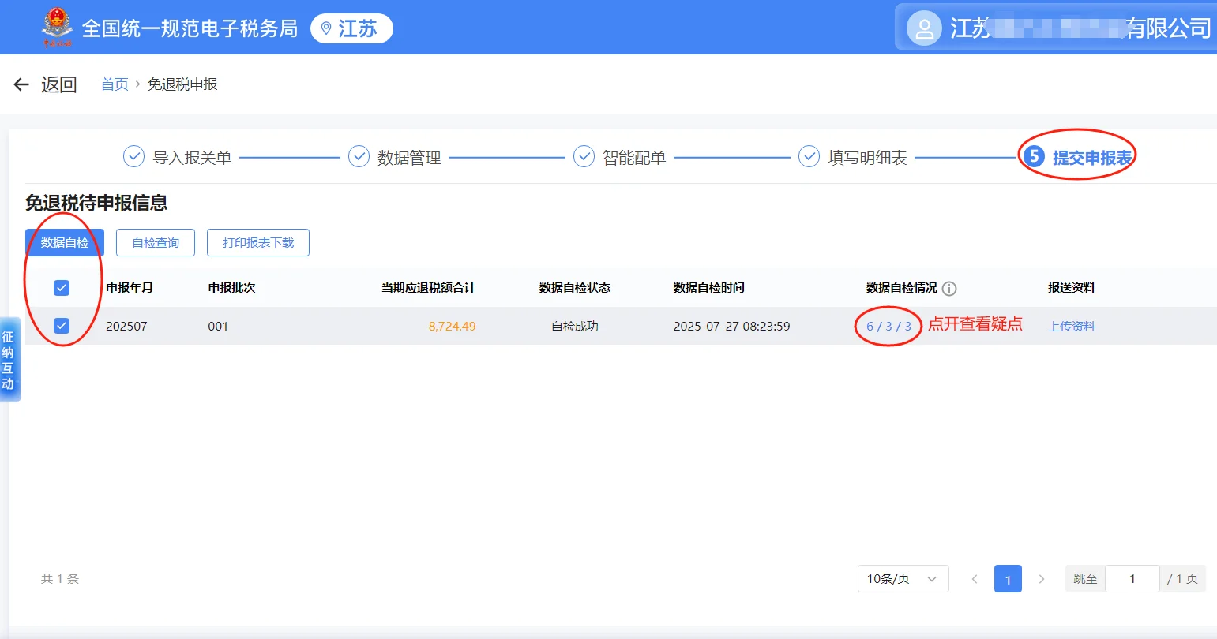This screenshot has width=1217, height=639.
Task: Click the checkmark icon on 导入报关单 step
Action: tap(133, 156)
